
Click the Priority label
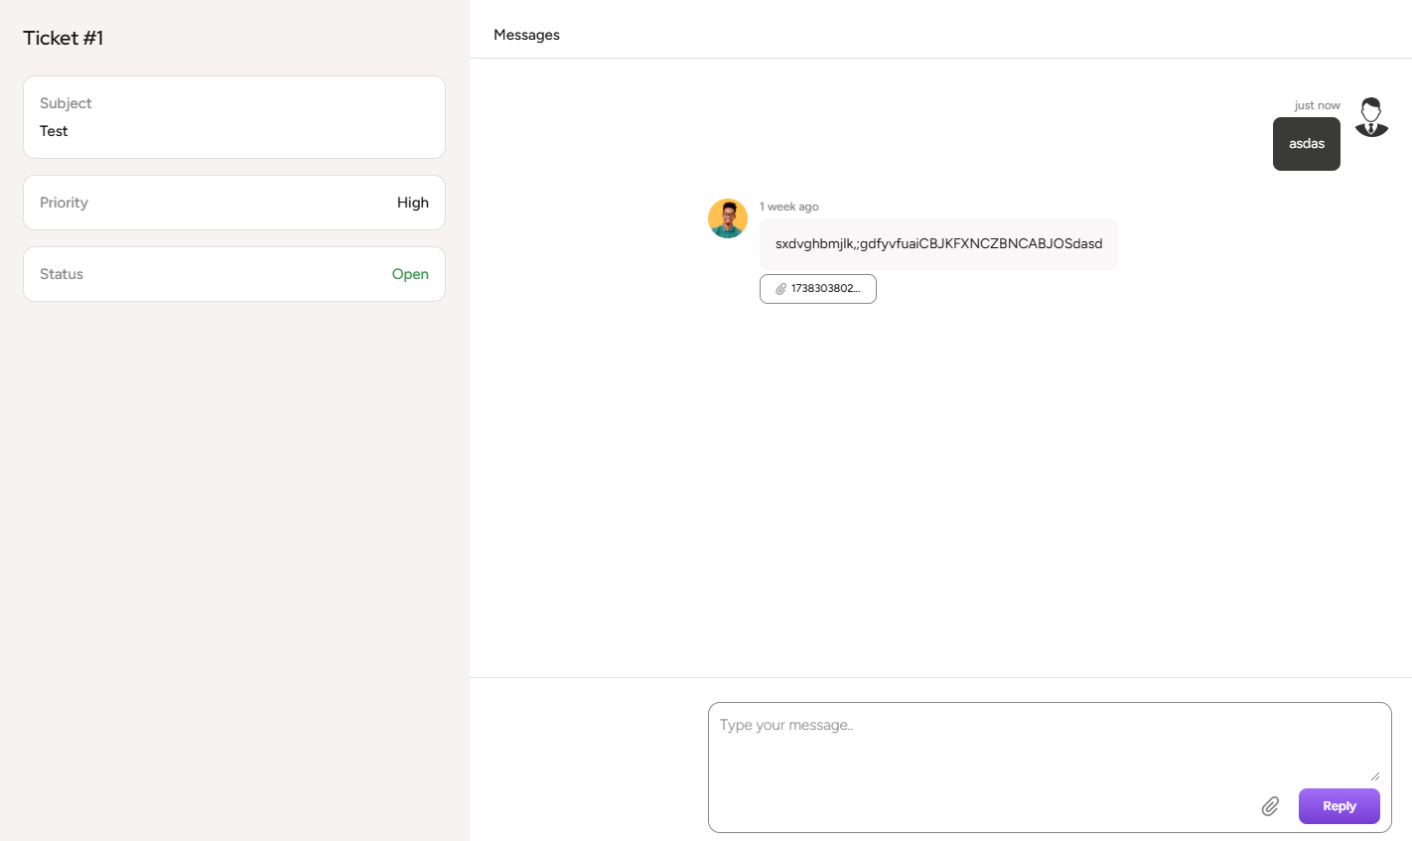(x=64, y=203)
